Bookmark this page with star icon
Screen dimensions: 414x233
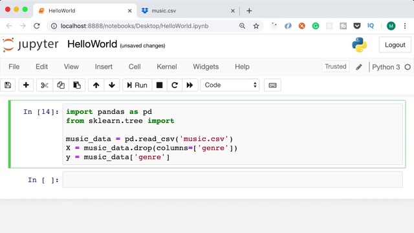coord(256,26)
